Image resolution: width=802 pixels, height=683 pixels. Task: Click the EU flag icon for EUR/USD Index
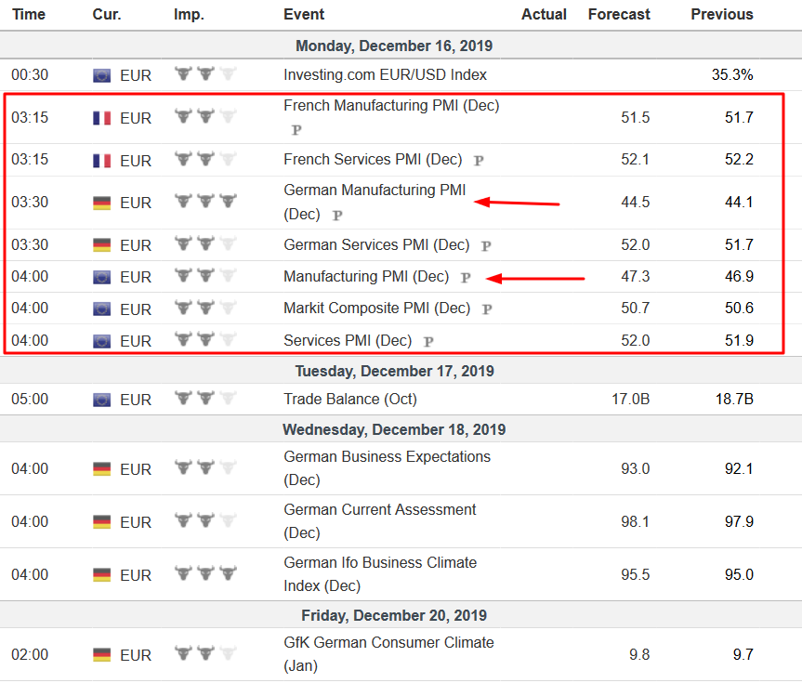[x=102, y=75]
